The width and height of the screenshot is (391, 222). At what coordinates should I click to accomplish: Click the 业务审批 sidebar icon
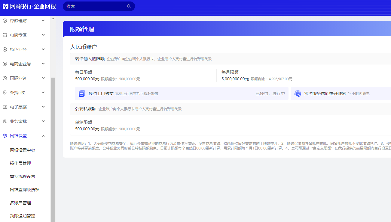pyautogui.click(x=5, y=121)
